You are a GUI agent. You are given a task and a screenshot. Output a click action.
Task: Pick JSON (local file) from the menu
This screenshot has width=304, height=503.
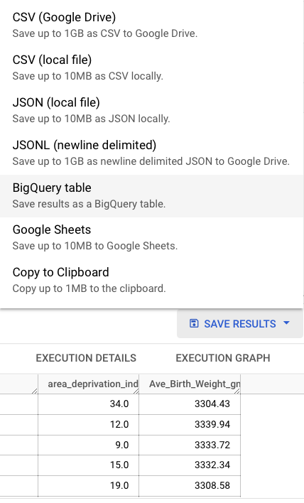point(152,110)
